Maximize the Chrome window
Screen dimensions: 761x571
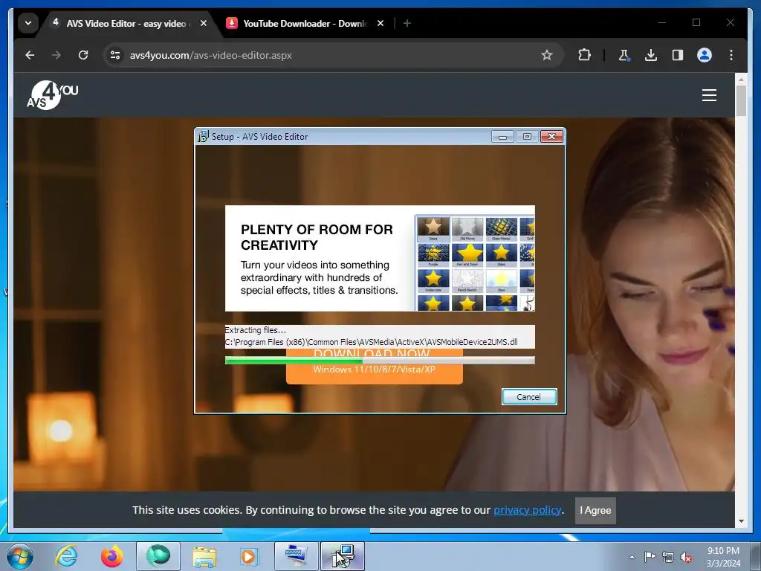click(696, 22)
